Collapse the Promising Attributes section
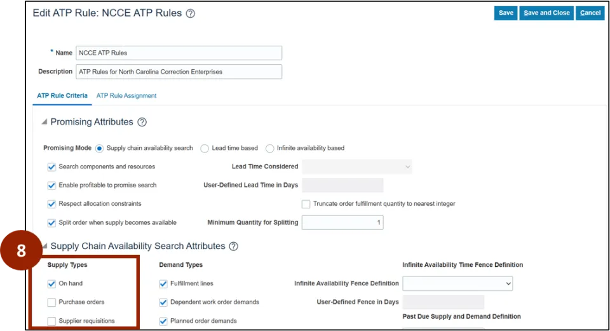The image size is (610, 331). click(44, 122)
